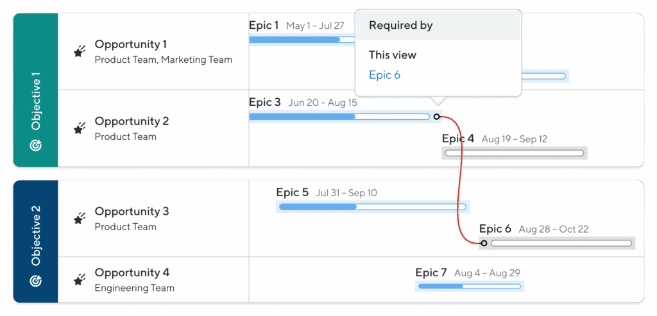Click the dependency dot after Epic 3 bar
Screen dimensions: 657x316
click(x=437, y=117)
